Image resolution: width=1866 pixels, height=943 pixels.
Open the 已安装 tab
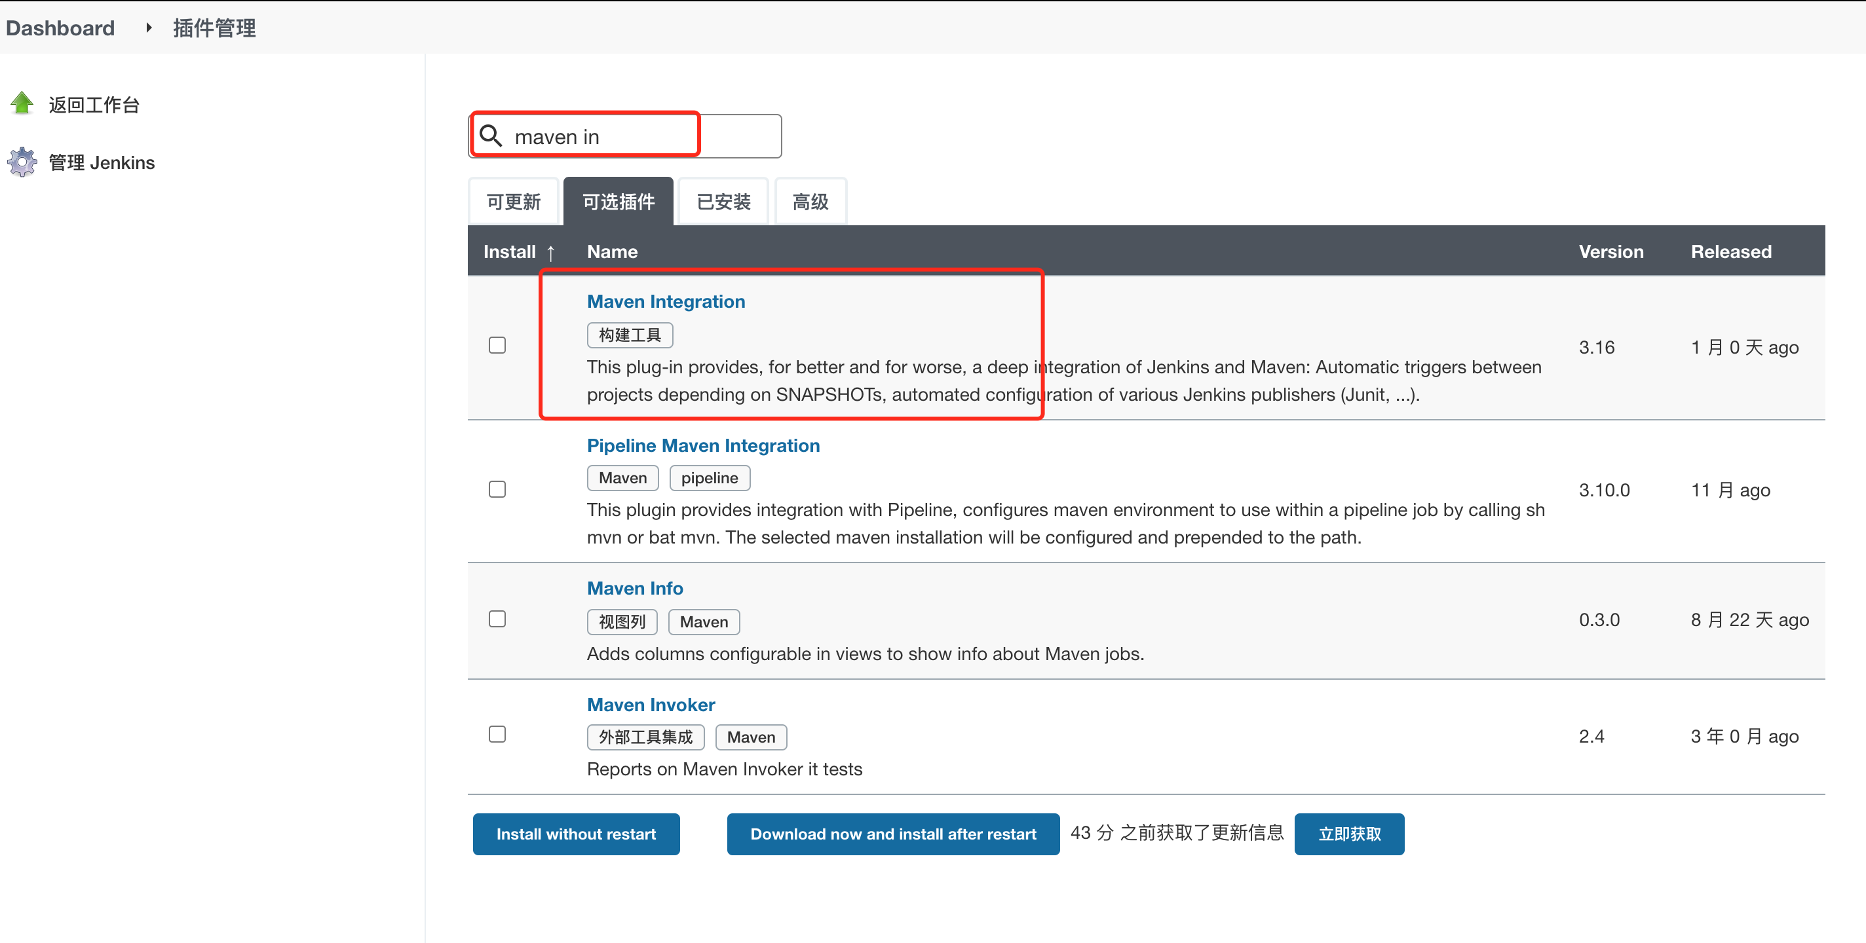tap(723, 202)
